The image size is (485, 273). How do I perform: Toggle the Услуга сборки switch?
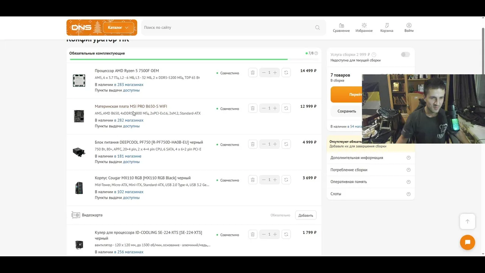pos(405,55)
